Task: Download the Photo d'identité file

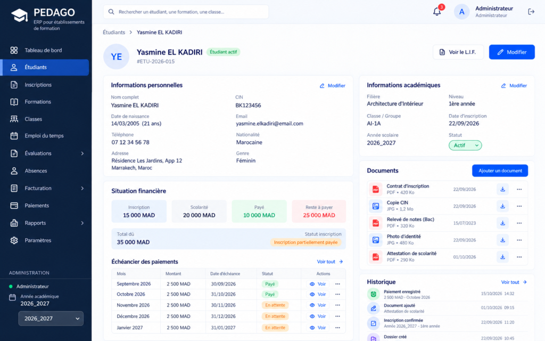Action: (x=502, y=240)
